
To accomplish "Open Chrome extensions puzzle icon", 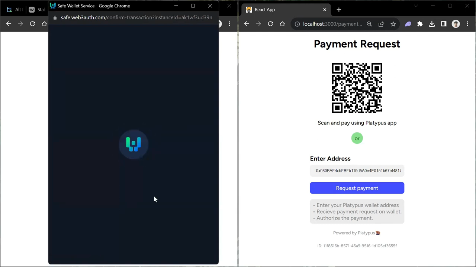I will (420, 24).
